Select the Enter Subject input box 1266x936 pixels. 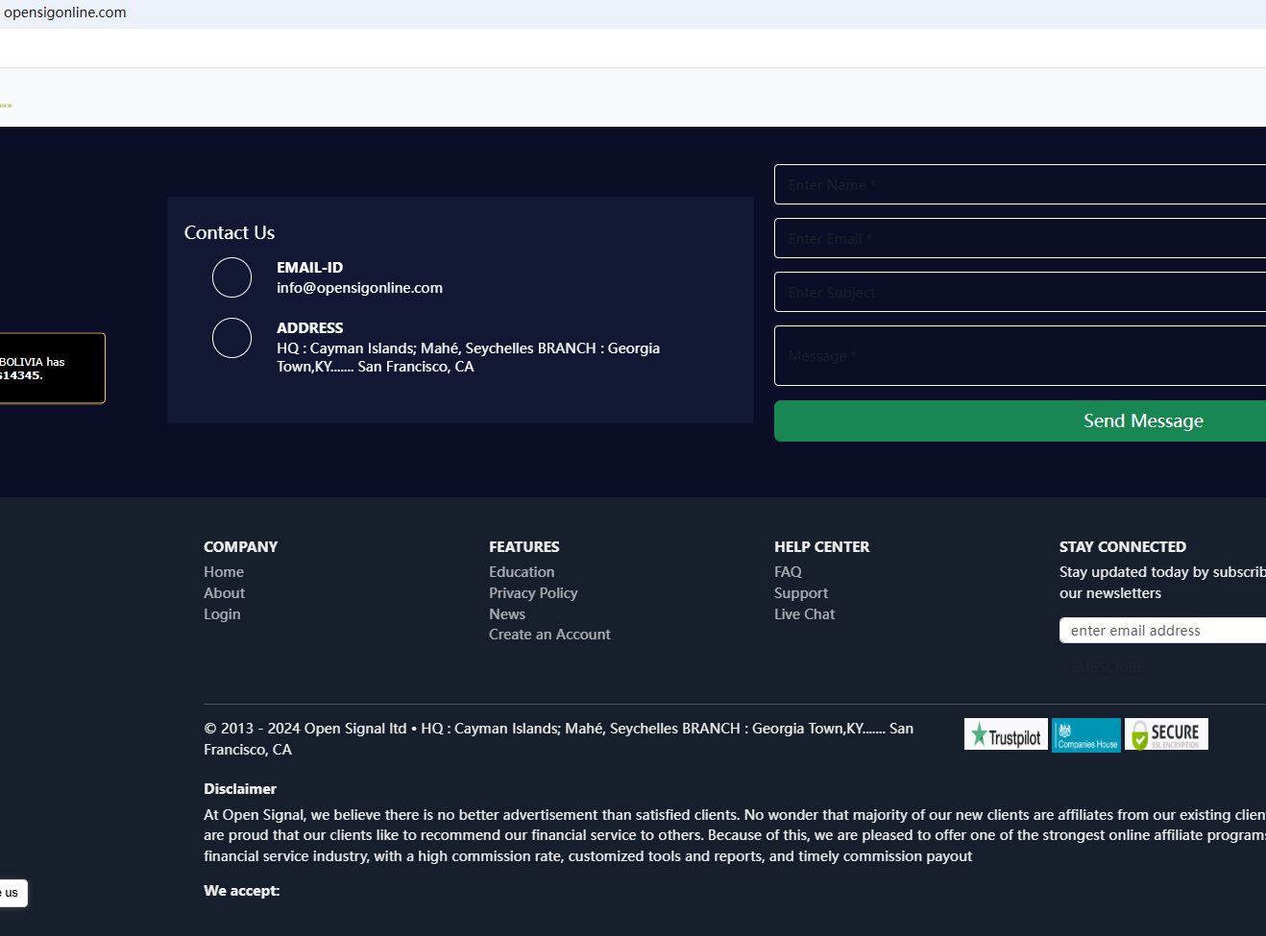tap(1020, 292)
